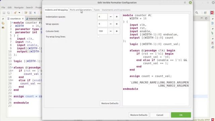The width and height of the screenshot is (215, 121).
Task: Restore the top minimized view in the right sidebar
Action: tap(213, 19)
